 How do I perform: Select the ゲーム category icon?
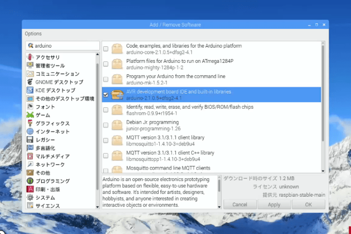30,115
